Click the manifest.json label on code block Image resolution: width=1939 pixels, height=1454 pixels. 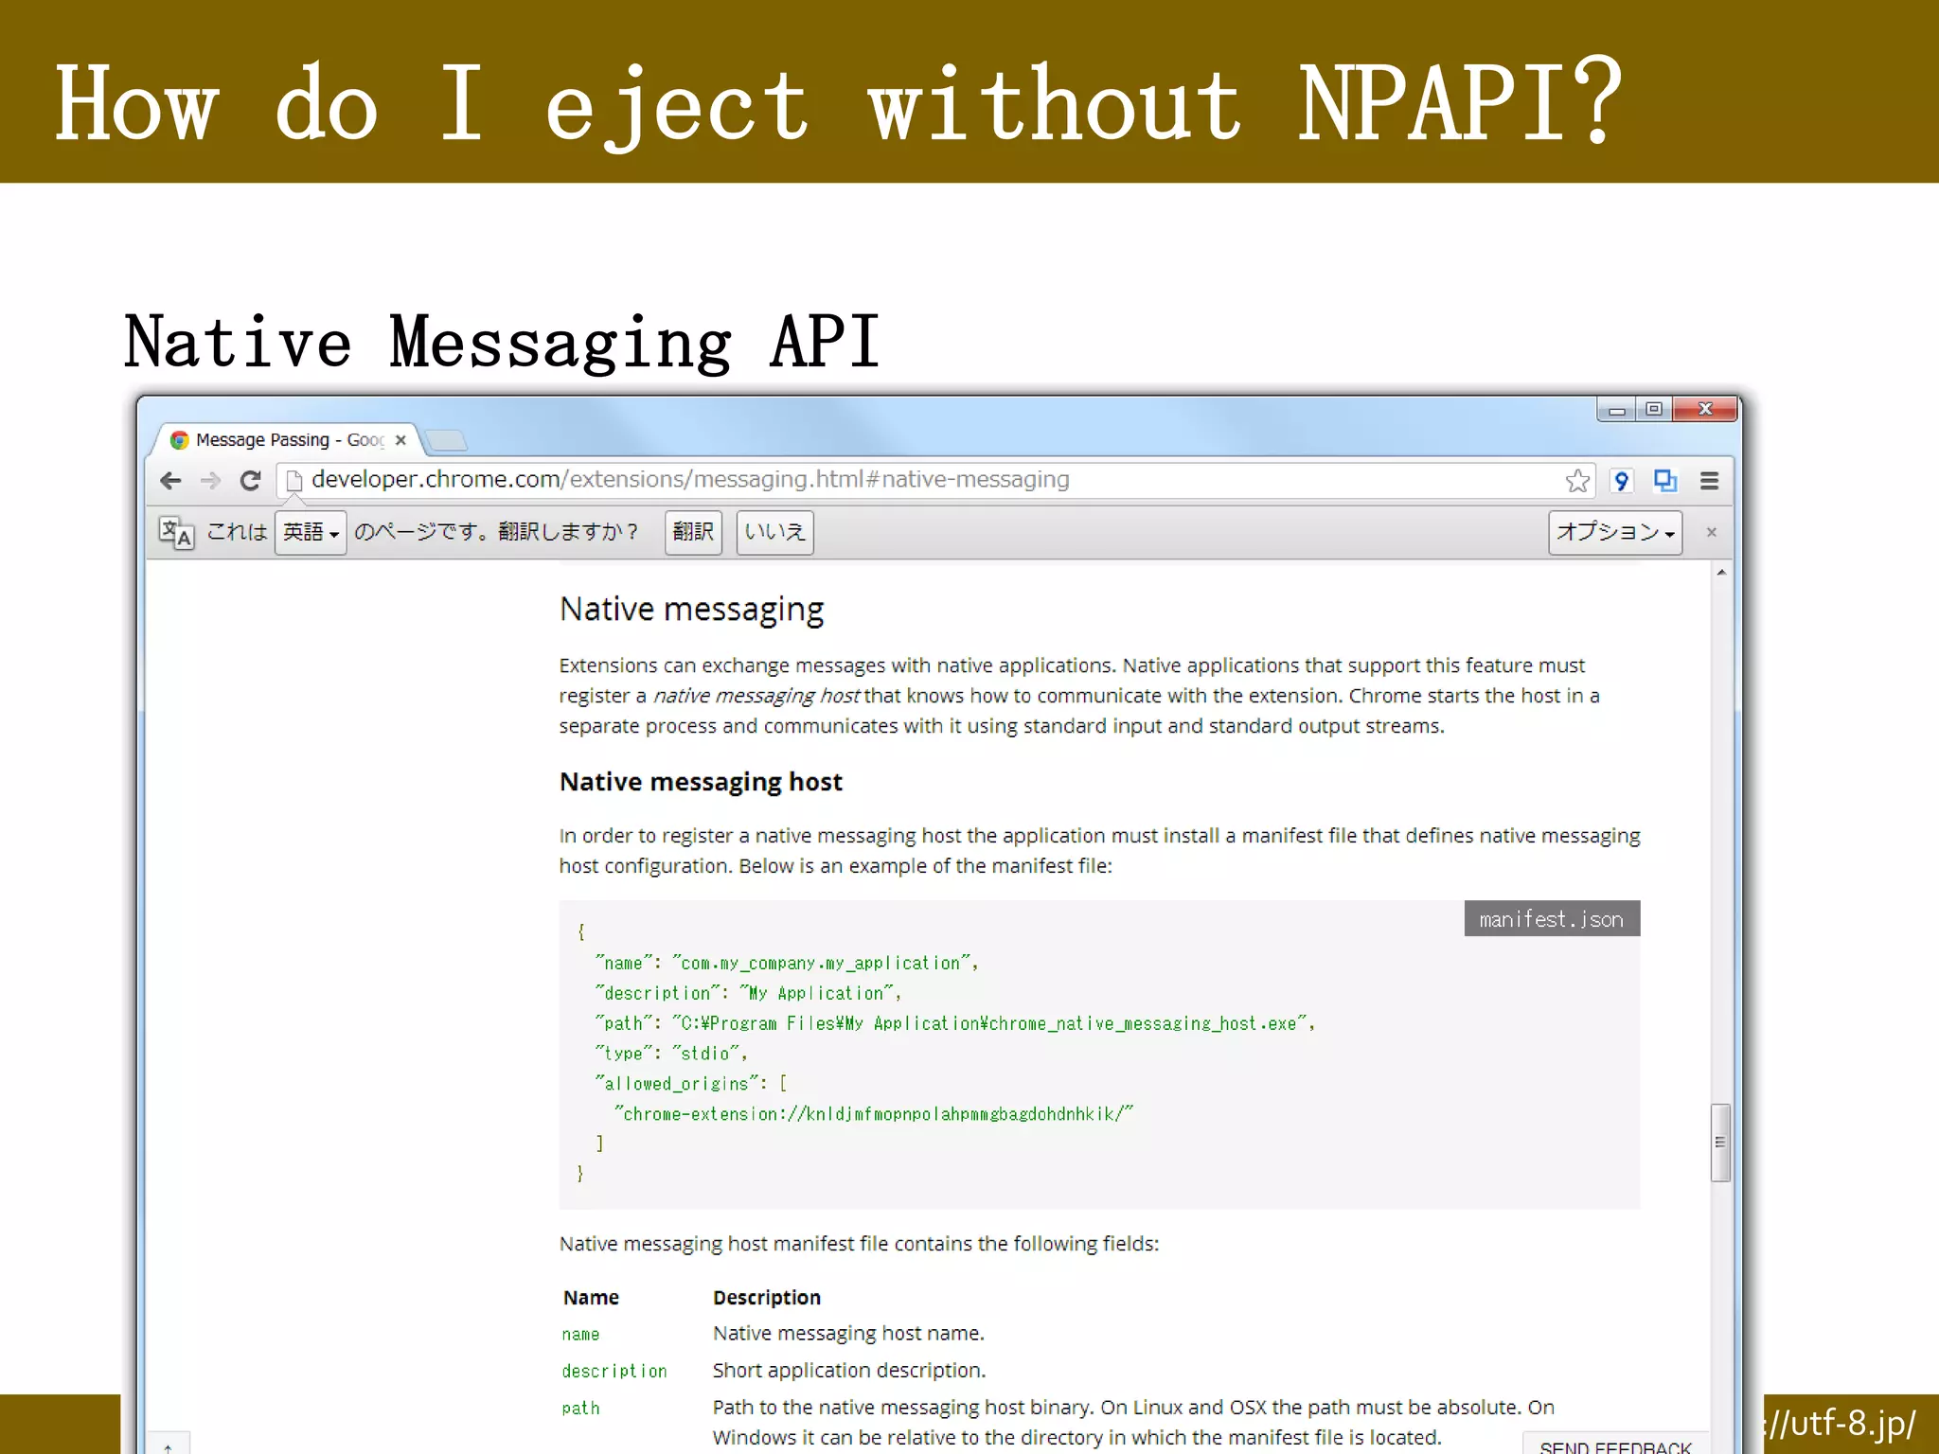(1552, 919)
